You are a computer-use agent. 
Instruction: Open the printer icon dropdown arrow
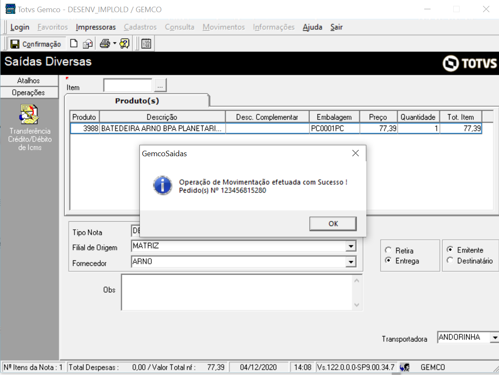click(x=115, y=44)
